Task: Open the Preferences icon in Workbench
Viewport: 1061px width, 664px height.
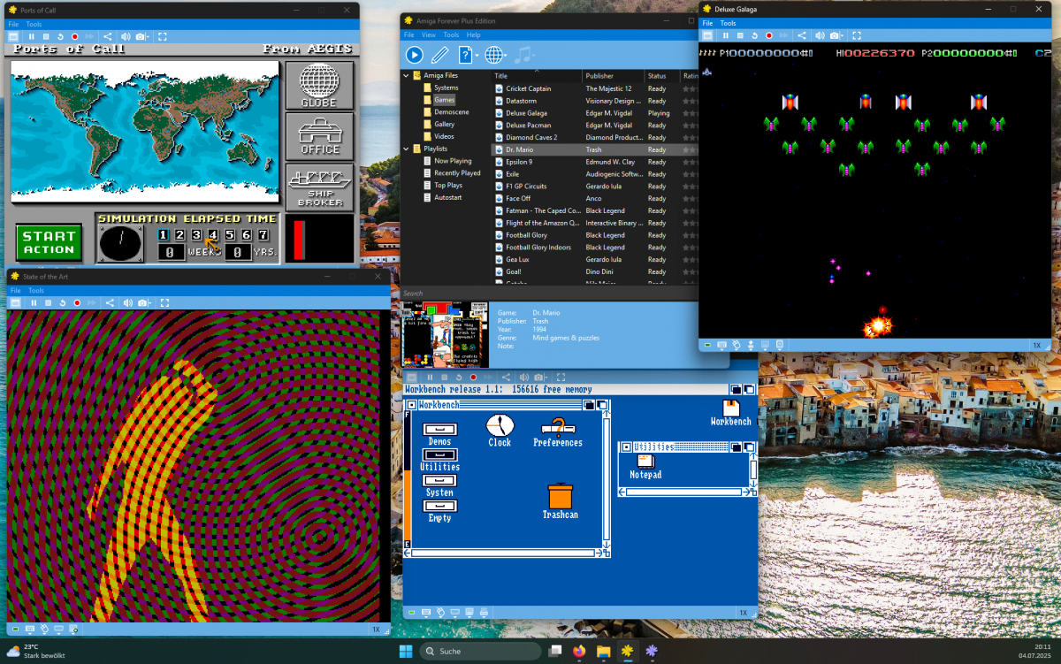Action: point(557,427)
